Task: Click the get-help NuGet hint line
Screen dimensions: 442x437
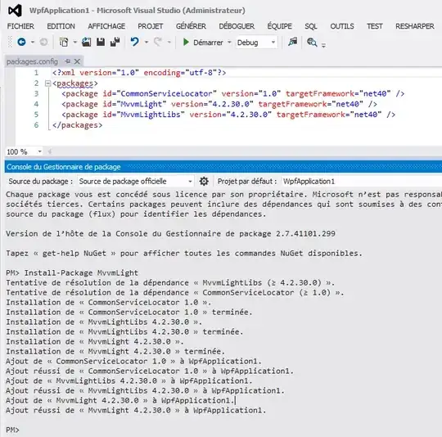Action: 184,254
